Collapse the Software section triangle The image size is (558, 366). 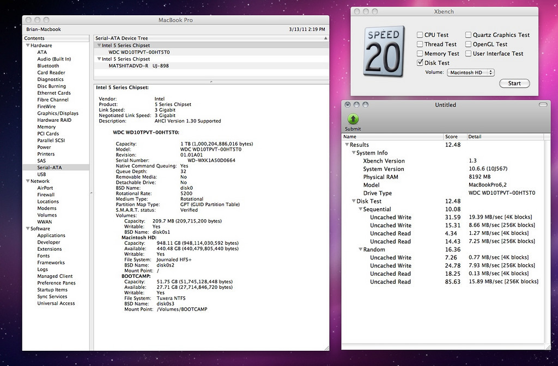point(27,228)
